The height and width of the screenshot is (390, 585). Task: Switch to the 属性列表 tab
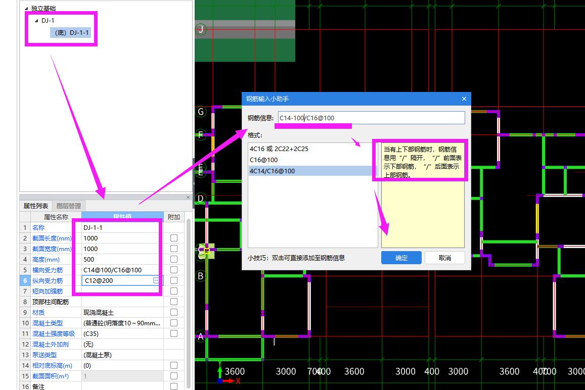pos(36,206)
